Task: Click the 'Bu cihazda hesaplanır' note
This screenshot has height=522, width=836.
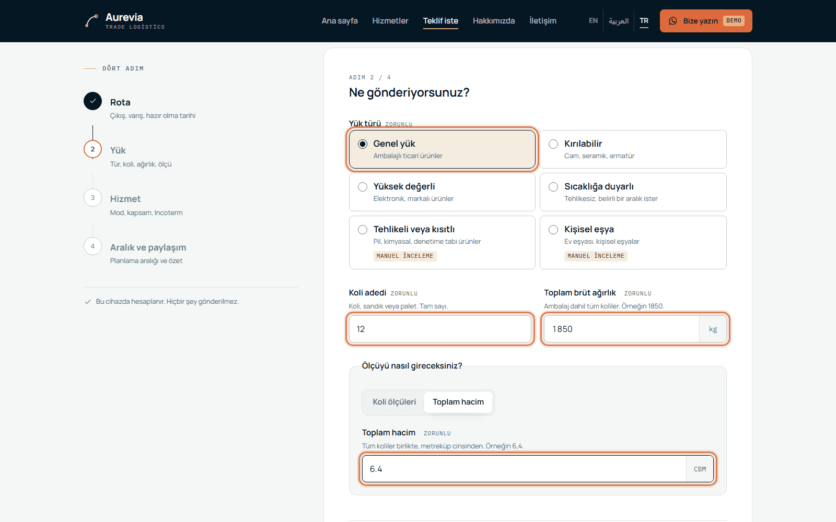Action: tap(167, 302)
